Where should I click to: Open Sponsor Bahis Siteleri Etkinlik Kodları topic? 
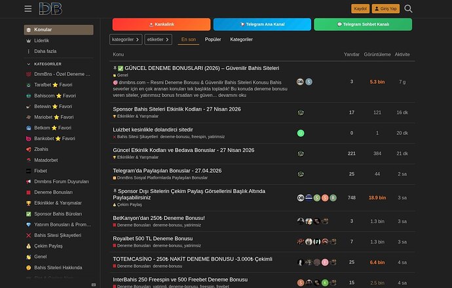point(177,109)
